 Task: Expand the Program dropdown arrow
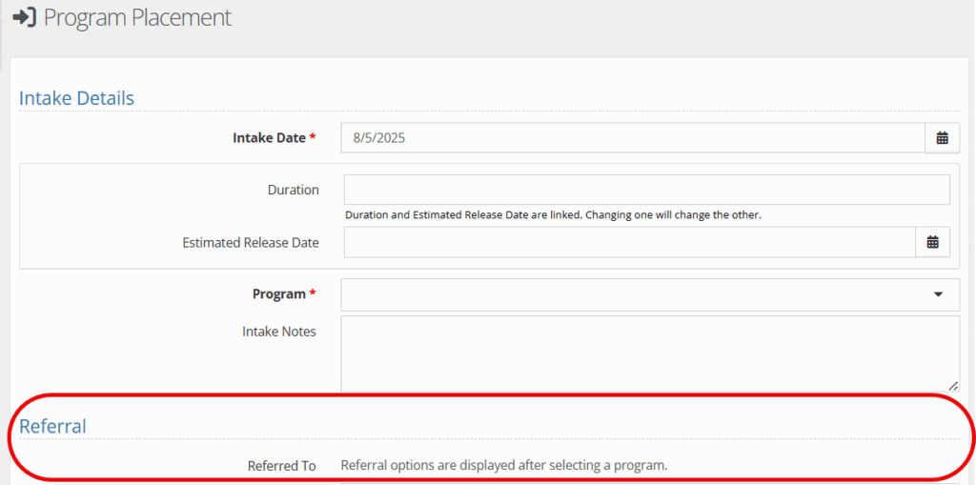(x=939, y=294)
